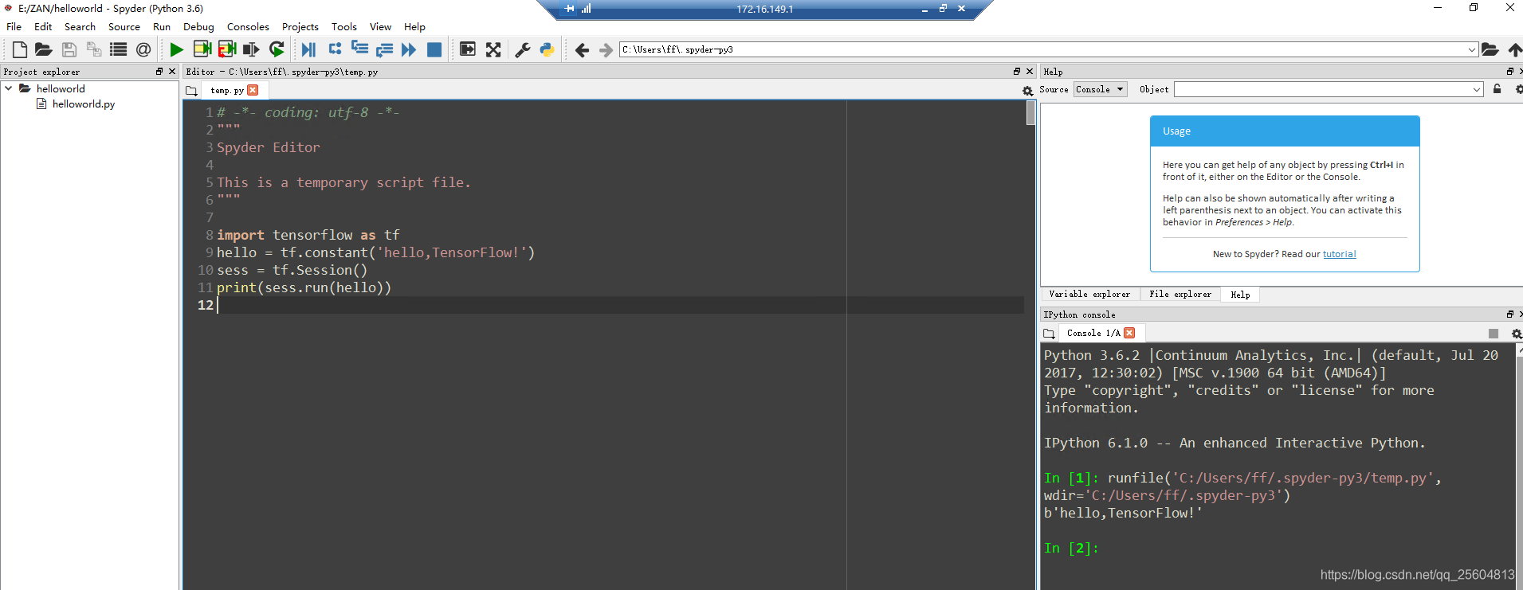Toggle fullscreen mode icon

(493, 49)
